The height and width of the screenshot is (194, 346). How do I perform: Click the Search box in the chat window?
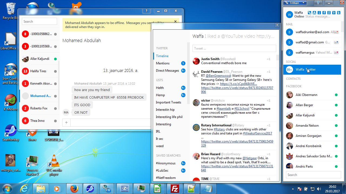39,22
